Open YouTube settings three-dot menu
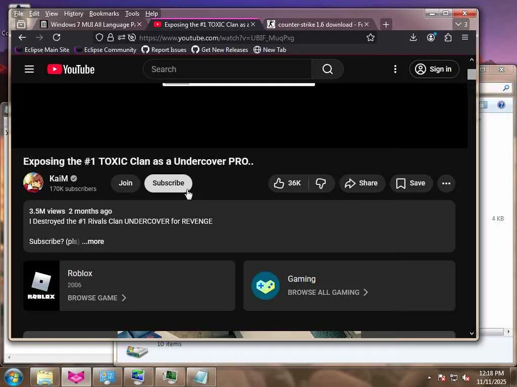 pyautogui.click(x=395, y=69)
